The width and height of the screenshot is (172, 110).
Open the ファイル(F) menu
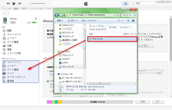[7, 9]
